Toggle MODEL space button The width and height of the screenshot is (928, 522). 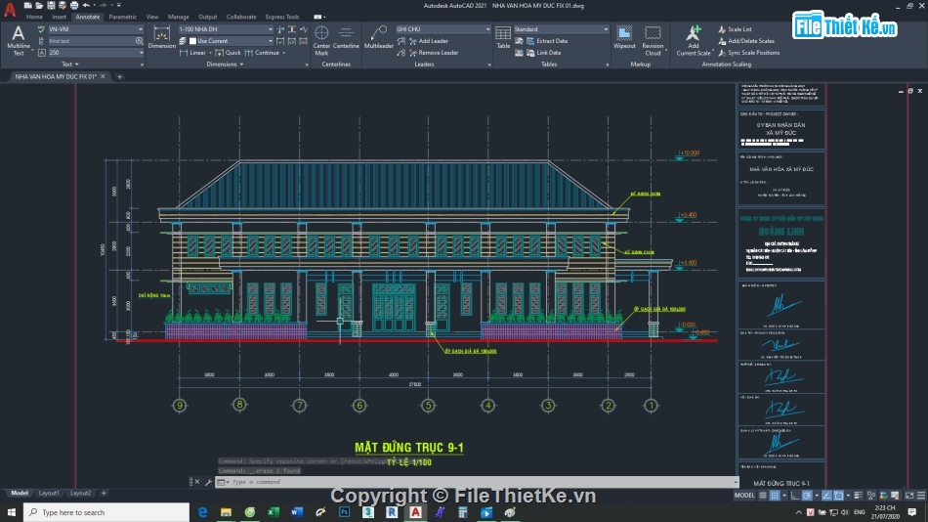(x=744, y=496)
